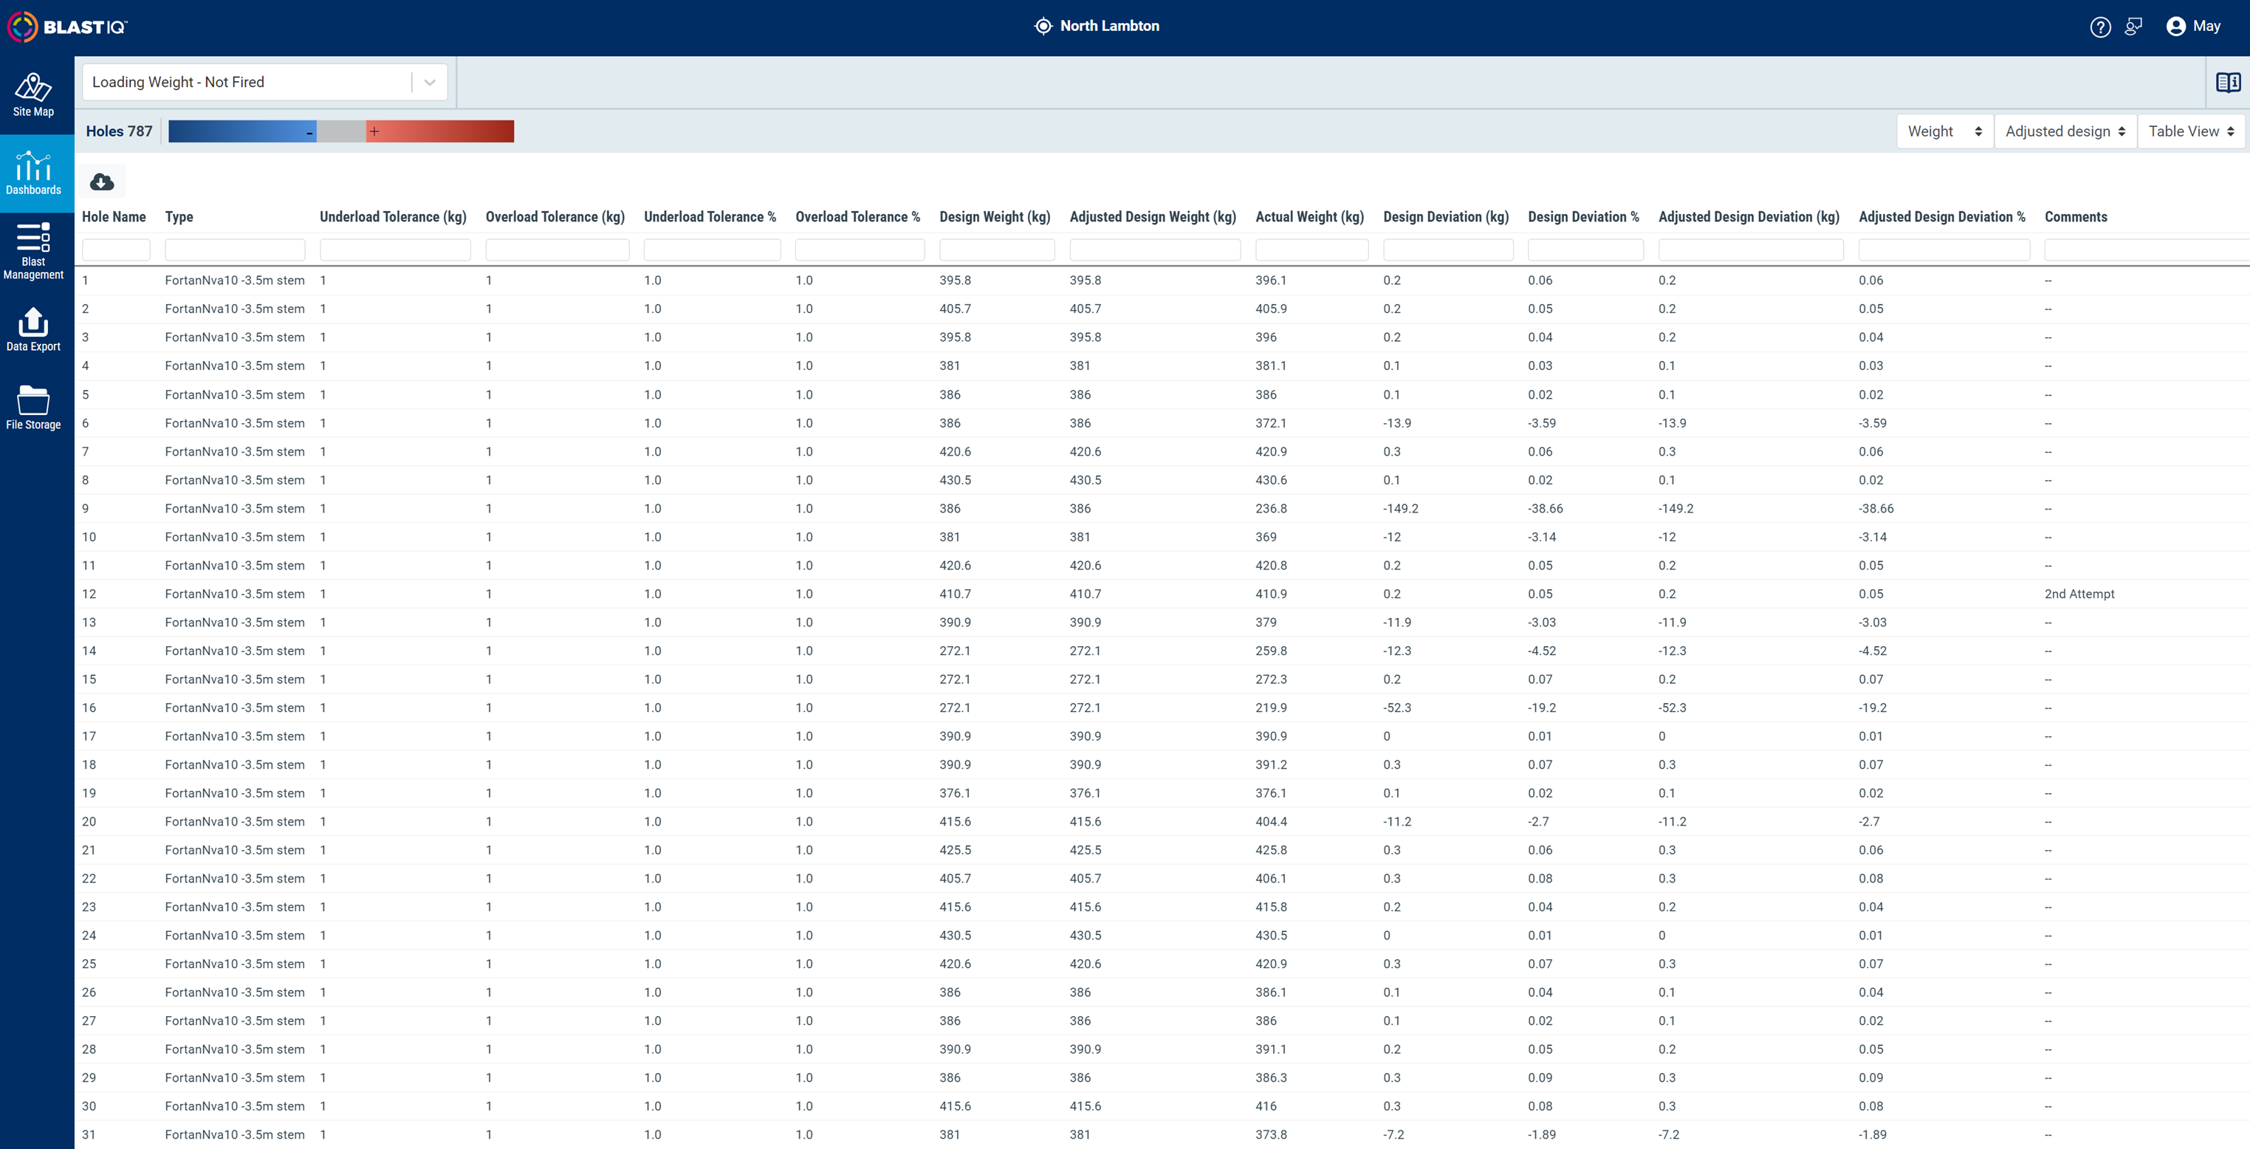
Task: Open the May user account menu
Action: click(2193, 26)
